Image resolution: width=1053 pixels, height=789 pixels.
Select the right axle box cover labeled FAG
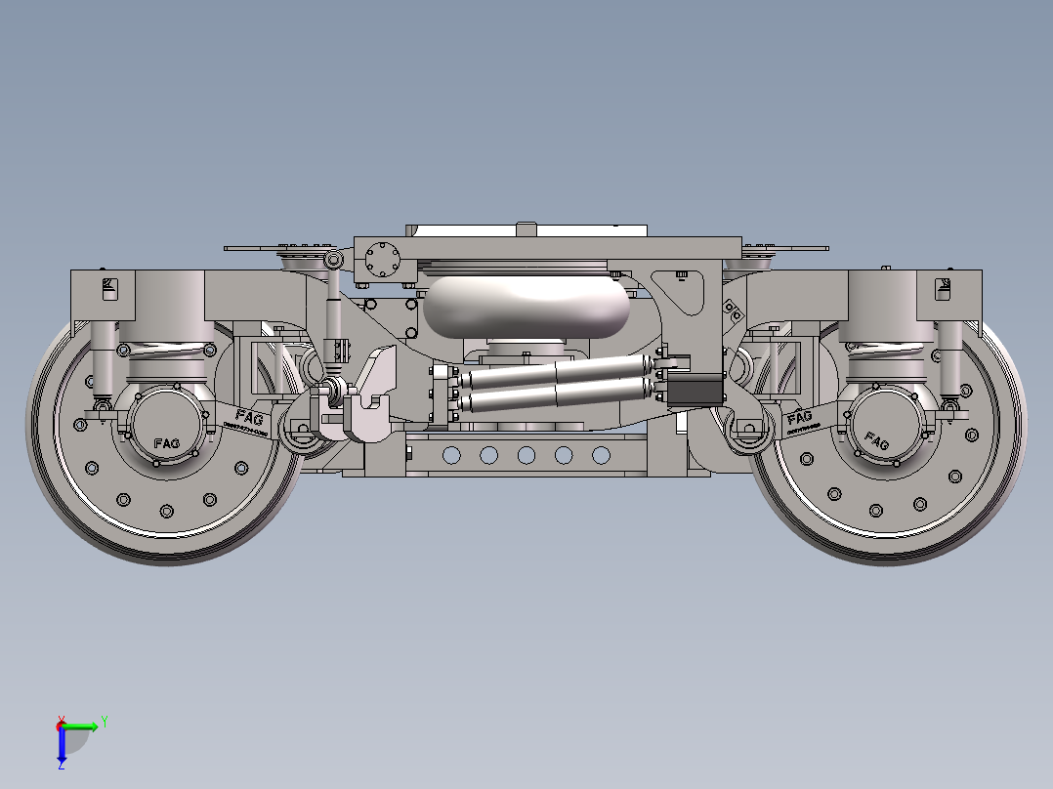click(x=887, y=427)
